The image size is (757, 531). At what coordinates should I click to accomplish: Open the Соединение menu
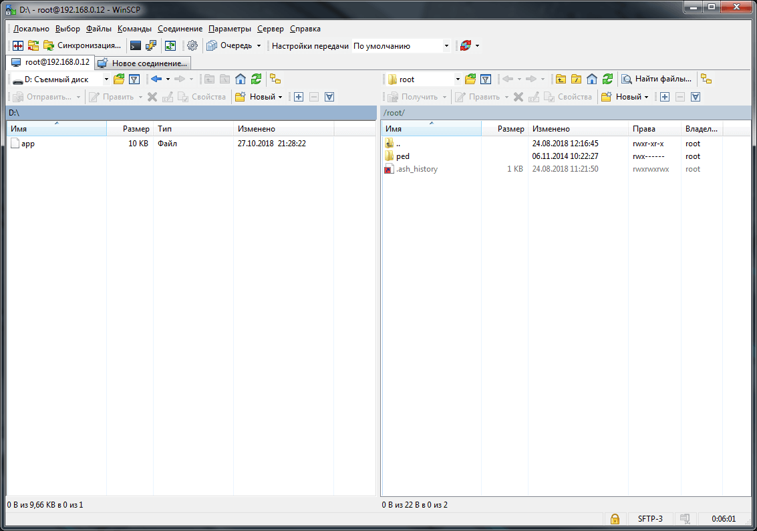(180, 29)
